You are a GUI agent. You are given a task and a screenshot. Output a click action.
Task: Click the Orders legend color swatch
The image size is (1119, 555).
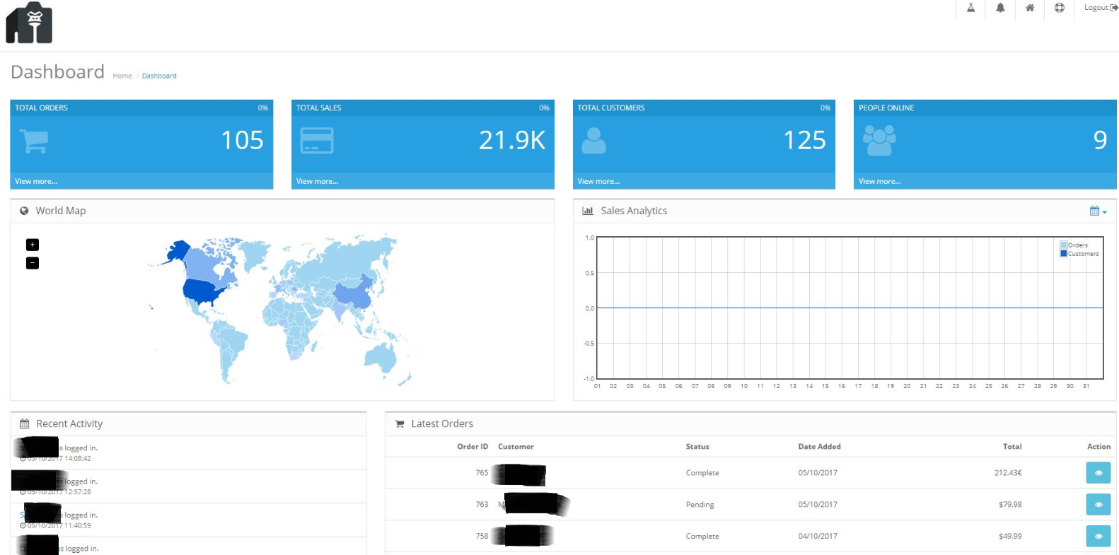point(1063,245)
